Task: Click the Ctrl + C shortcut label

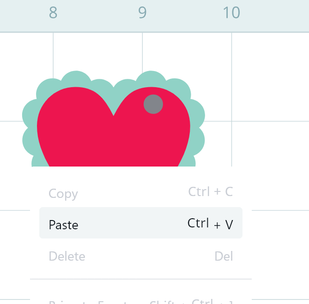Action: [210, 192]
